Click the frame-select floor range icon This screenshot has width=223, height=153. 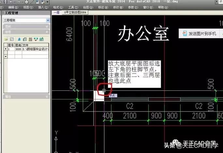12,39
